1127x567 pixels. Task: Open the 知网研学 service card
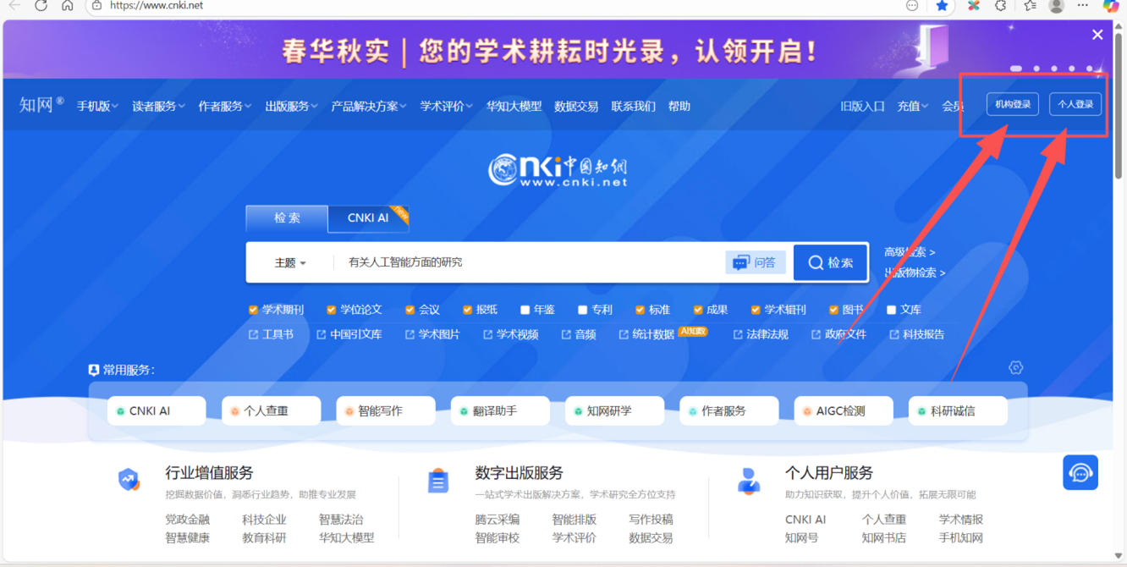point(614,410)
